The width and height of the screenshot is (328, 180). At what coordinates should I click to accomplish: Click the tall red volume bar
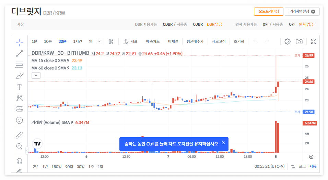[x=276, y=137]
